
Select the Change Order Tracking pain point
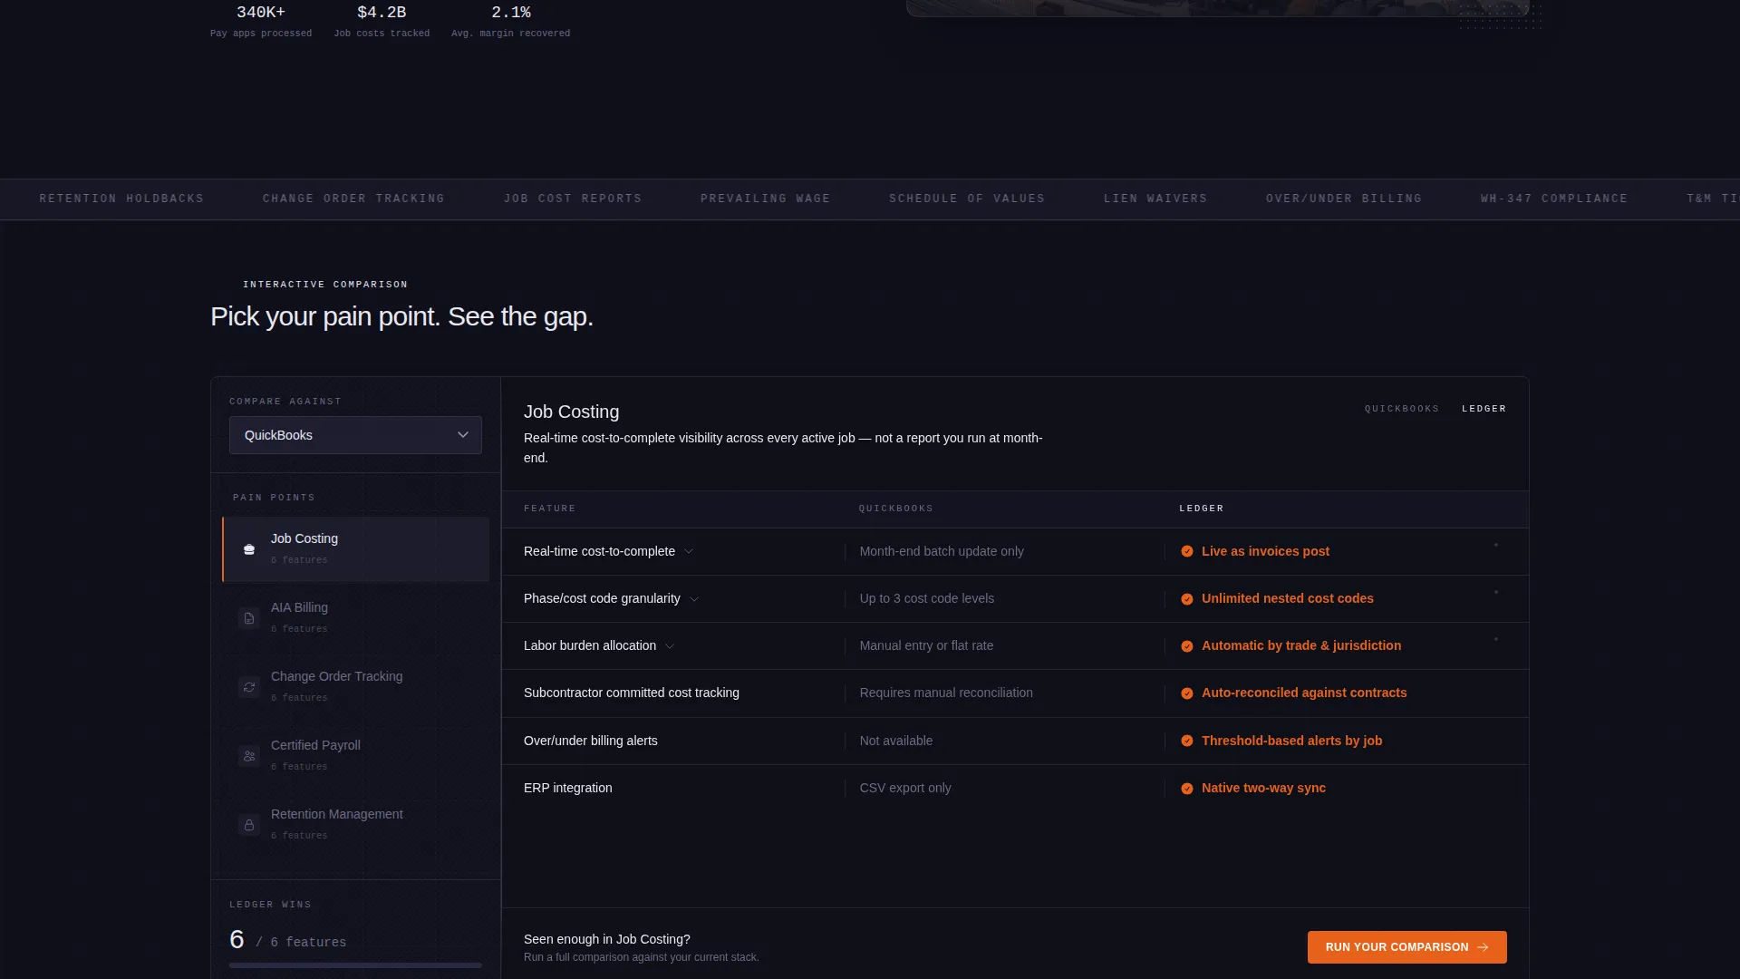[355, 687]
